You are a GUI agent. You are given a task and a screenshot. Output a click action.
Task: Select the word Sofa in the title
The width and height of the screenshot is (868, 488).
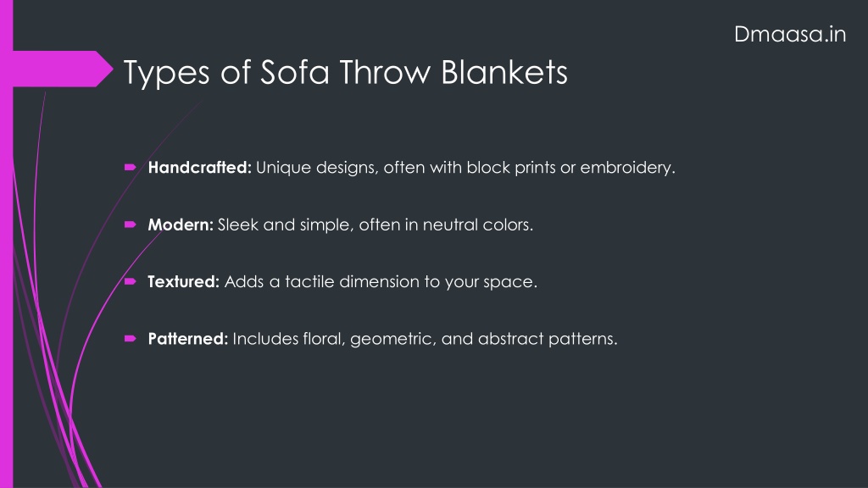pos(294,72)
